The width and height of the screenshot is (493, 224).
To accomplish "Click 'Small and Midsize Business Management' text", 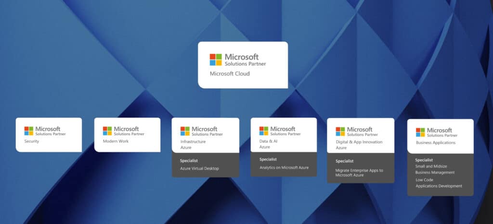I will tap(435, 169).
